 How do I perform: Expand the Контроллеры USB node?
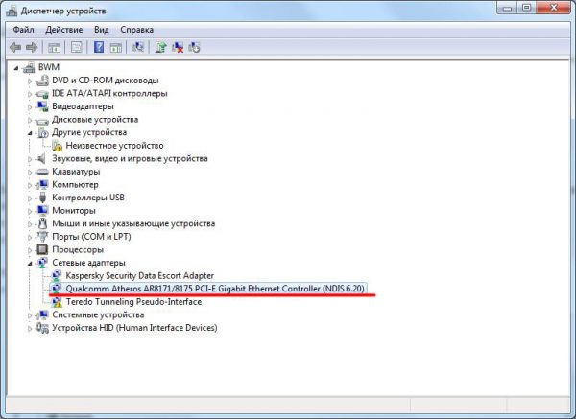[30, 198]
